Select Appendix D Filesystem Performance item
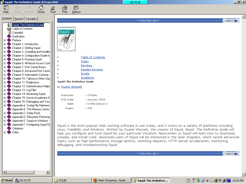The height and width of the screenshot is (184, 246). click(31, 117)
